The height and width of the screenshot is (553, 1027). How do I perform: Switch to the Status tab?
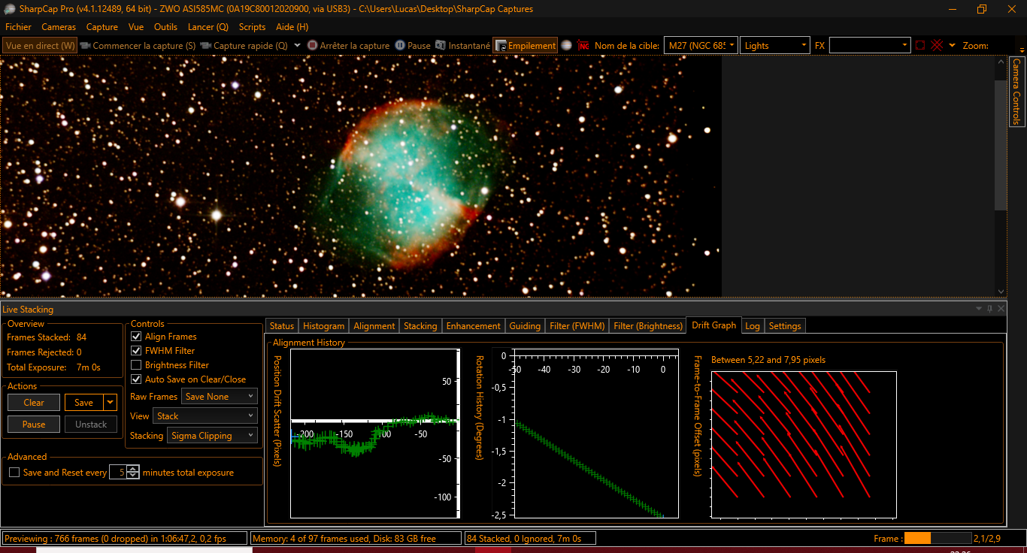click(282, 326)
